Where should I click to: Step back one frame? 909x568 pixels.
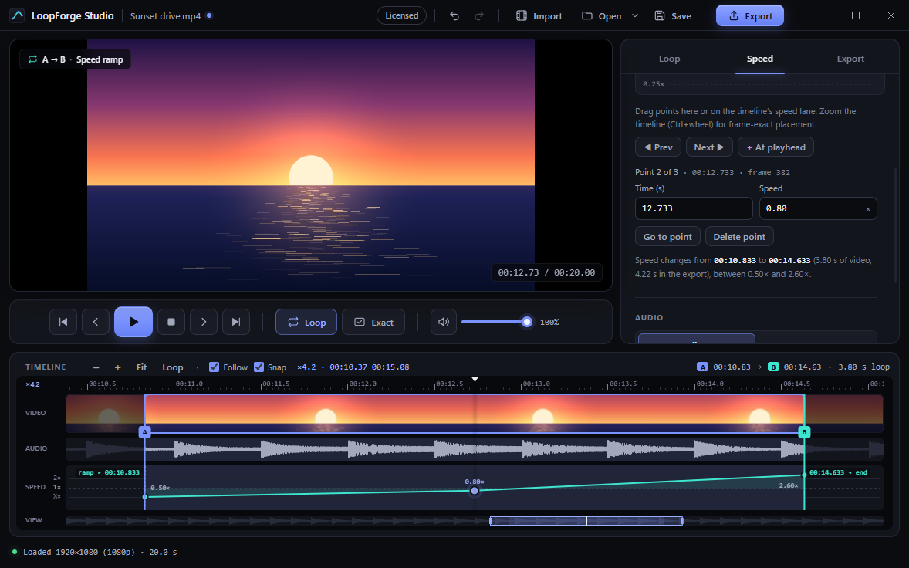(96, 323)
